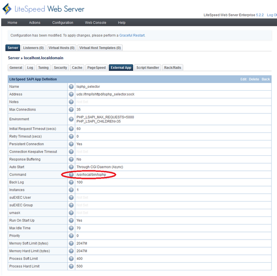Select the Server tab
The image size is (277, 276).
(13, 48)
